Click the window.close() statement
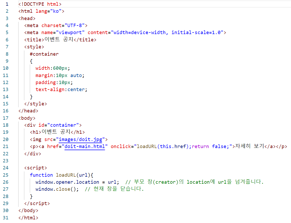Screen dimensions: 291x223 57,189
